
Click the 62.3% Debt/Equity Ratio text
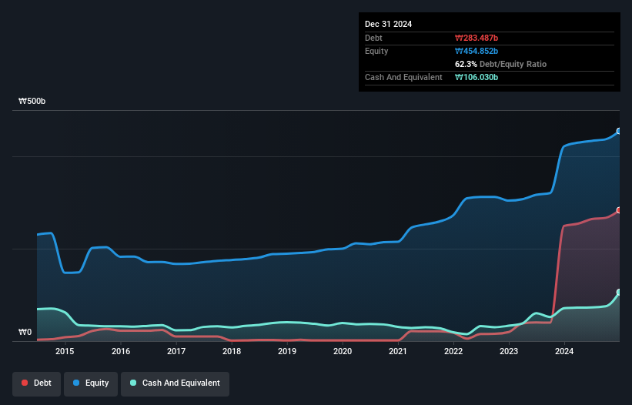[500, 64]
